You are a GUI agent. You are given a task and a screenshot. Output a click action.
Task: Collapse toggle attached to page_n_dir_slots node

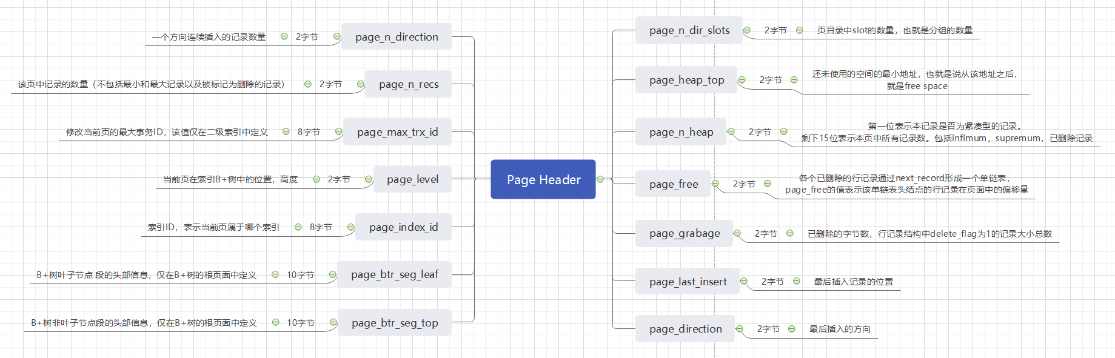coord(747,30)
